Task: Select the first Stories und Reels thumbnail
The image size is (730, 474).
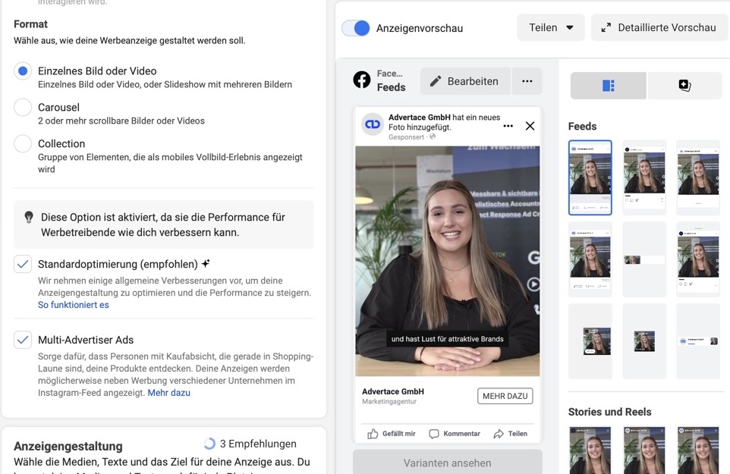Action: (x=590, y=450)
